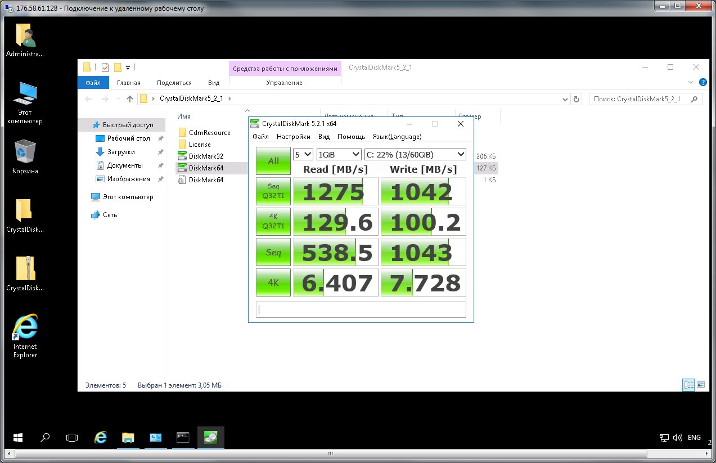The width and height of the screenshot is (716, 463).
Task: Select the License folder in file list
Action: 200,145
